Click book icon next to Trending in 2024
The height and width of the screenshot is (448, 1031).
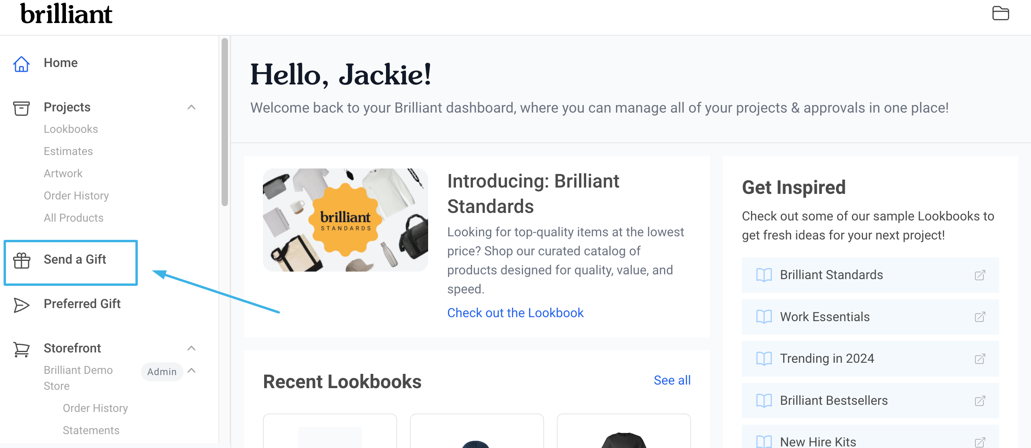[764, 358]
